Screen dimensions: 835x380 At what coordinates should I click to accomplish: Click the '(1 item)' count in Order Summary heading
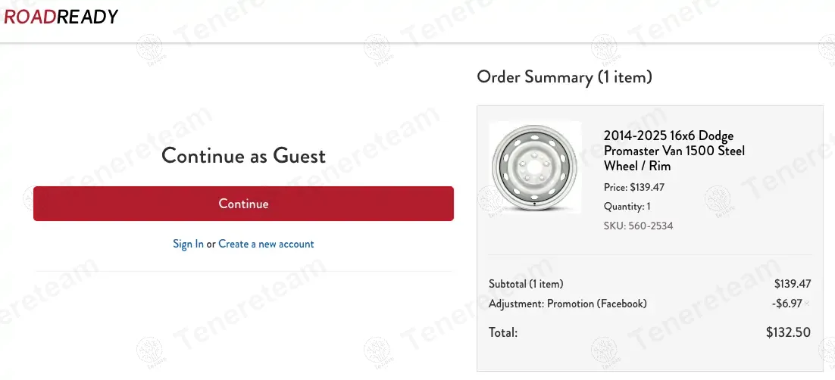coord(624,76)
